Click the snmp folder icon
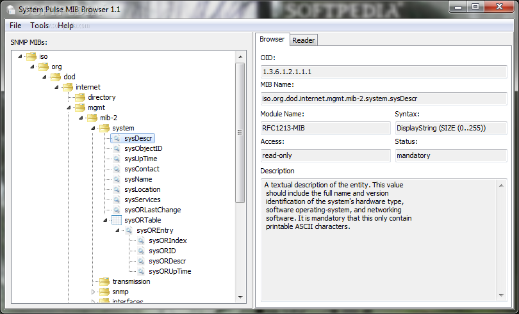The width and height of the screenshot is (519, 314). [104, 292]
